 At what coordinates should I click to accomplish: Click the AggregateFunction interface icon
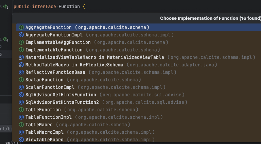click(21, 27)
